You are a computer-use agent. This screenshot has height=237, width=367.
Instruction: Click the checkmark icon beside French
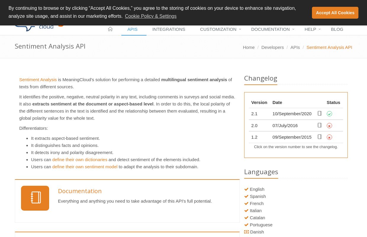tap(246, 204)
